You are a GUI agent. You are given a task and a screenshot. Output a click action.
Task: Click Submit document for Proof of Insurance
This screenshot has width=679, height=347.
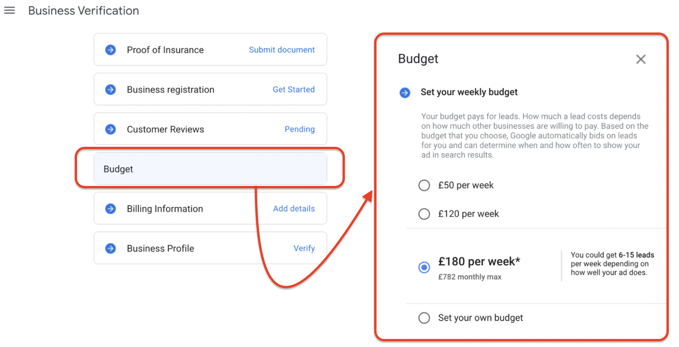pos(282,49)
